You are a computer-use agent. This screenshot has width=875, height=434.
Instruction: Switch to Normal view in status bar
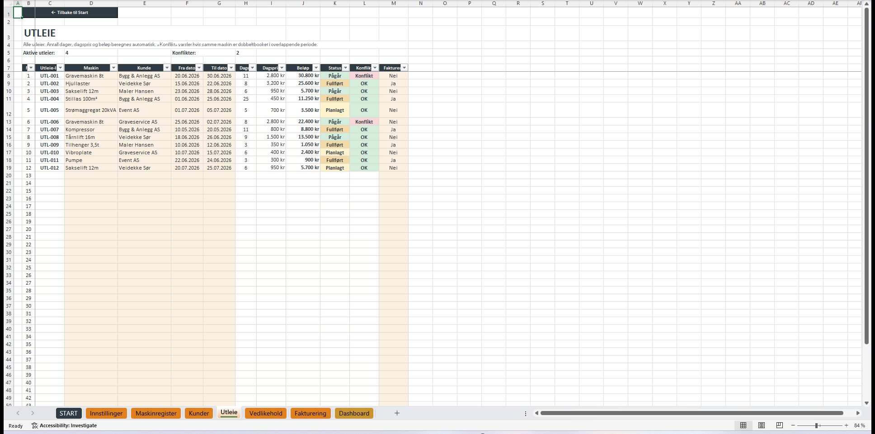[743, 425]
